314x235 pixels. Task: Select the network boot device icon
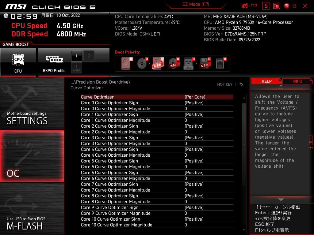pos(220,63)
